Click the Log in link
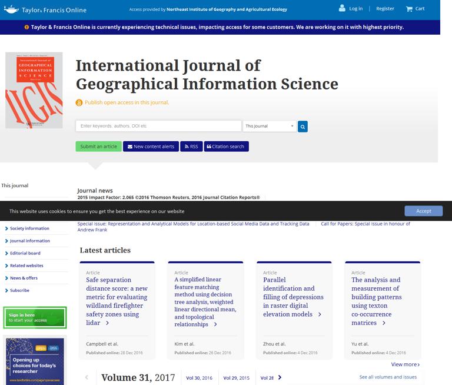The width and height of the screenshot is (452, 385). [355, 9]
